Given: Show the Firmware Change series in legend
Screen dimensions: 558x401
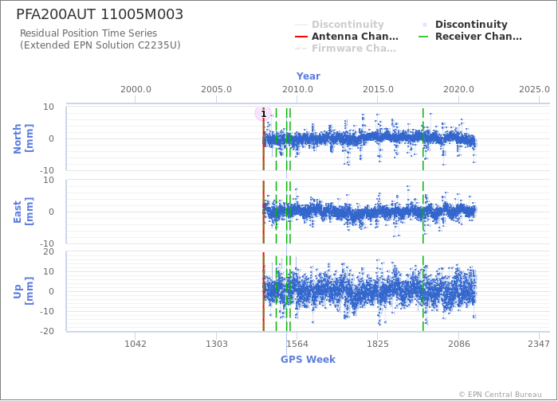Looking at the screenshot, I should point(345,49).
